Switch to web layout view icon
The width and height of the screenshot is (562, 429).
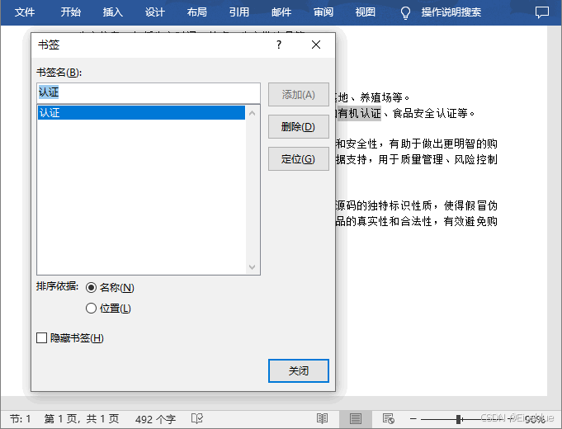pyautogui.click(x=389, y=418)
